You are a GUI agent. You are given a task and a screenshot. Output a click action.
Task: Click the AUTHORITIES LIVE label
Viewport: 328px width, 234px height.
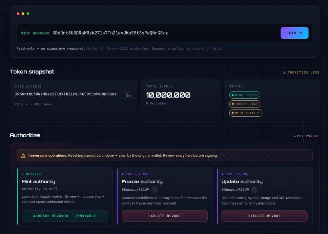[301, 72]
